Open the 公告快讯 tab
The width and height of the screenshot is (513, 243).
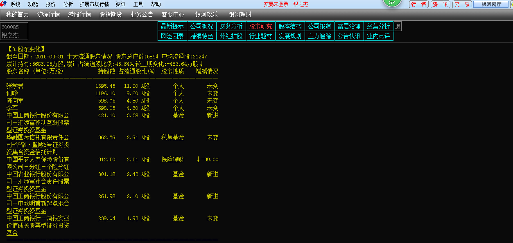point(349,36)
